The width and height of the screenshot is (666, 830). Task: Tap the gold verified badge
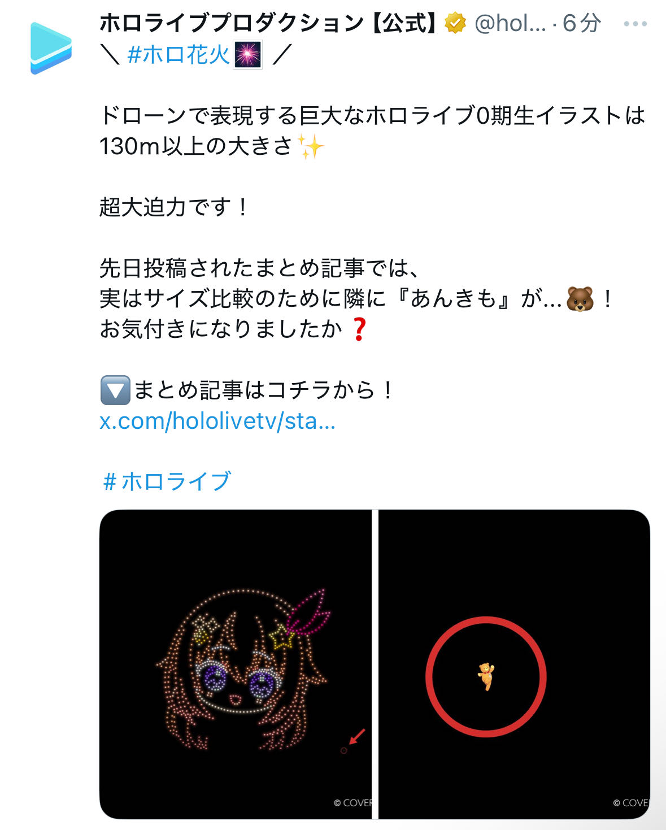455,23
